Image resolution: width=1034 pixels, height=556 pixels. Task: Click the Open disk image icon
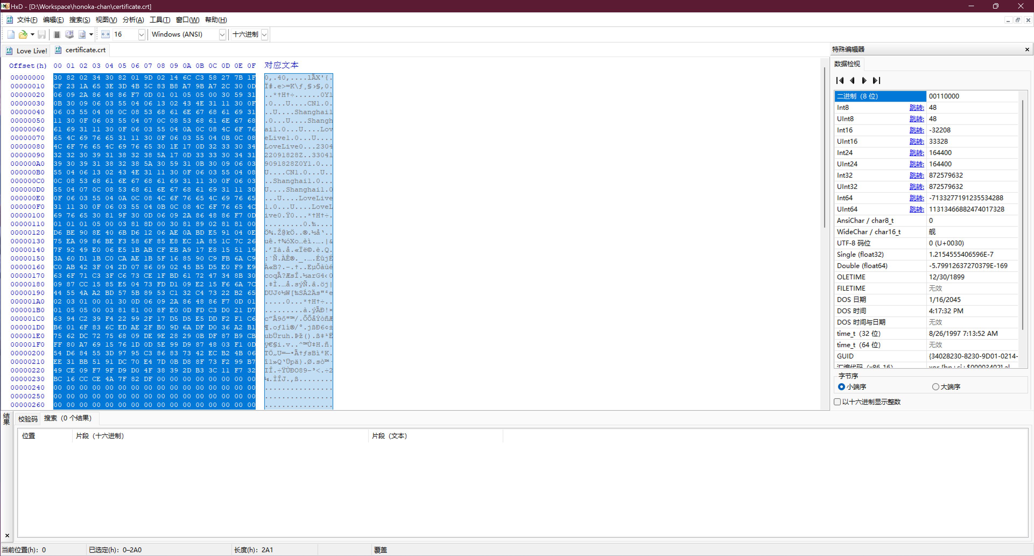[82, 34]
